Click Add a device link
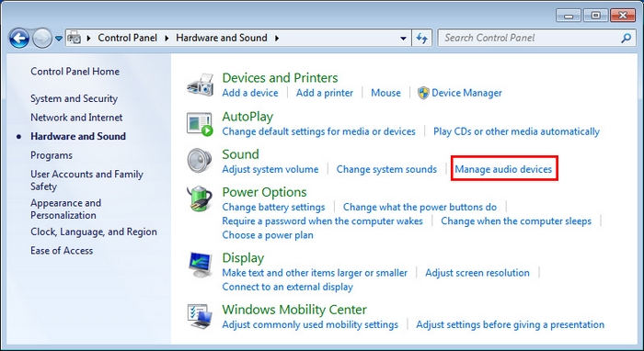The image size is (644, 351). (250, 93)
